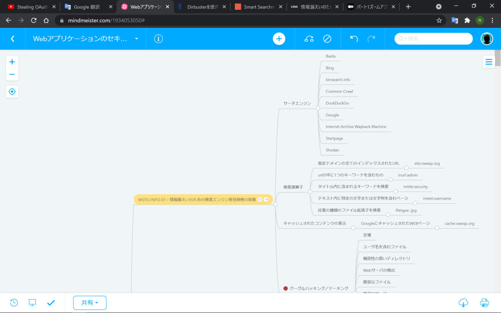The width and height of the screenshot is (501, 313).
Task: Switch to Smart Searching tab
Action: [x=259, y=7]
